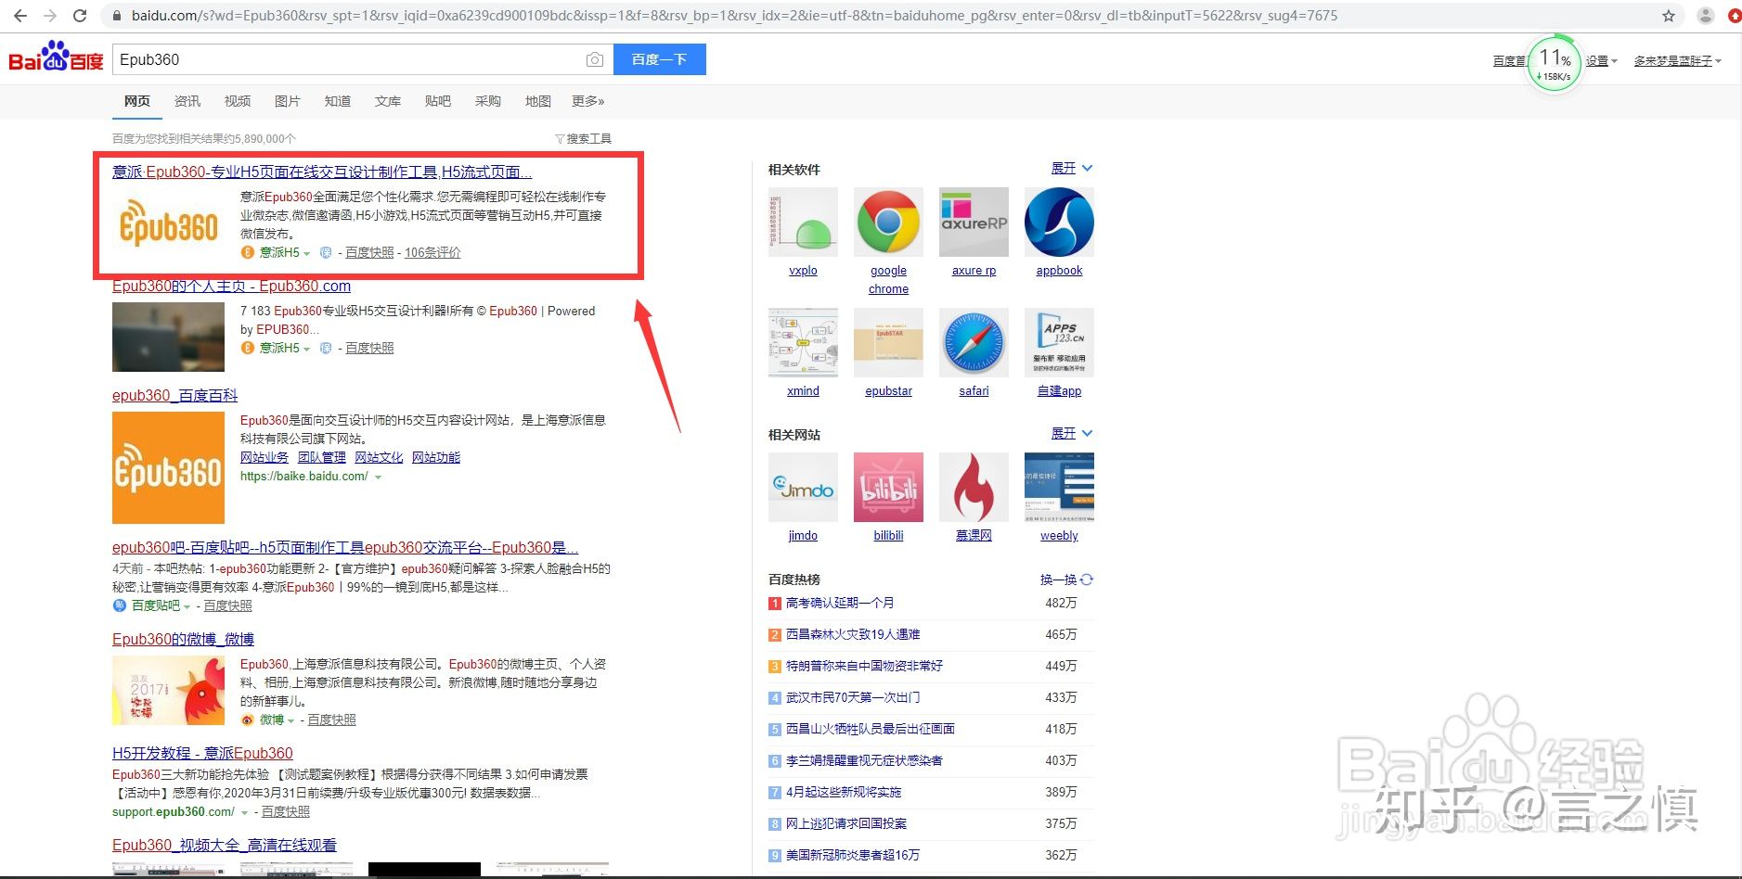Click the browser address bar URL
The image size is (1742, 879).
click(x=733, y=16)
